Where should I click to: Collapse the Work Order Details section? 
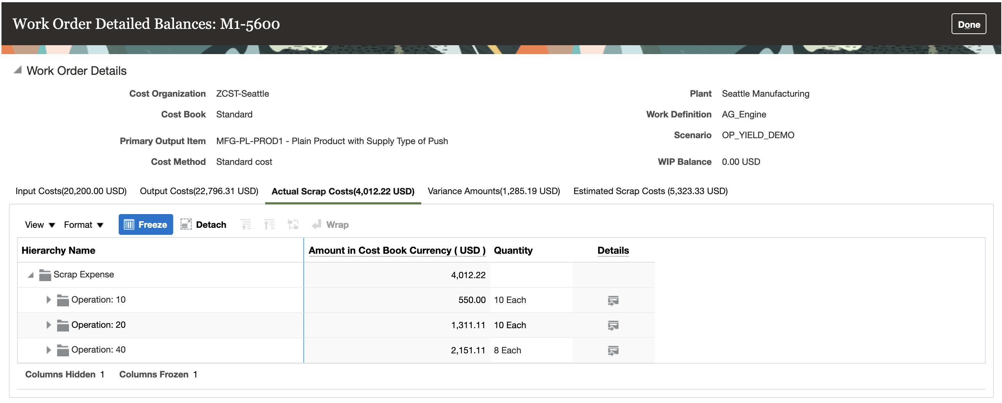(17, 70)
